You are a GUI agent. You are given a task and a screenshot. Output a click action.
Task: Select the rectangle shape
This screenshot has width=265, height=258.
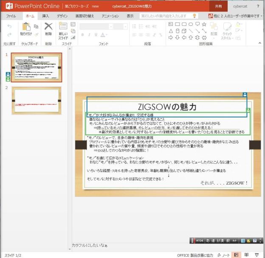tap(178, 24)
